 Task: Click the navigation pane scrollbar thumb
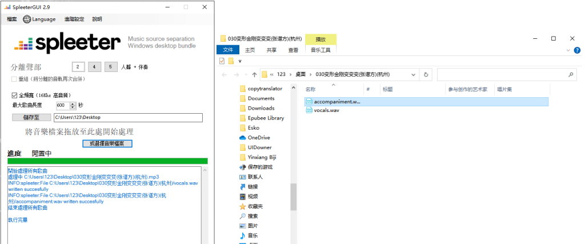tap(293, 197)
